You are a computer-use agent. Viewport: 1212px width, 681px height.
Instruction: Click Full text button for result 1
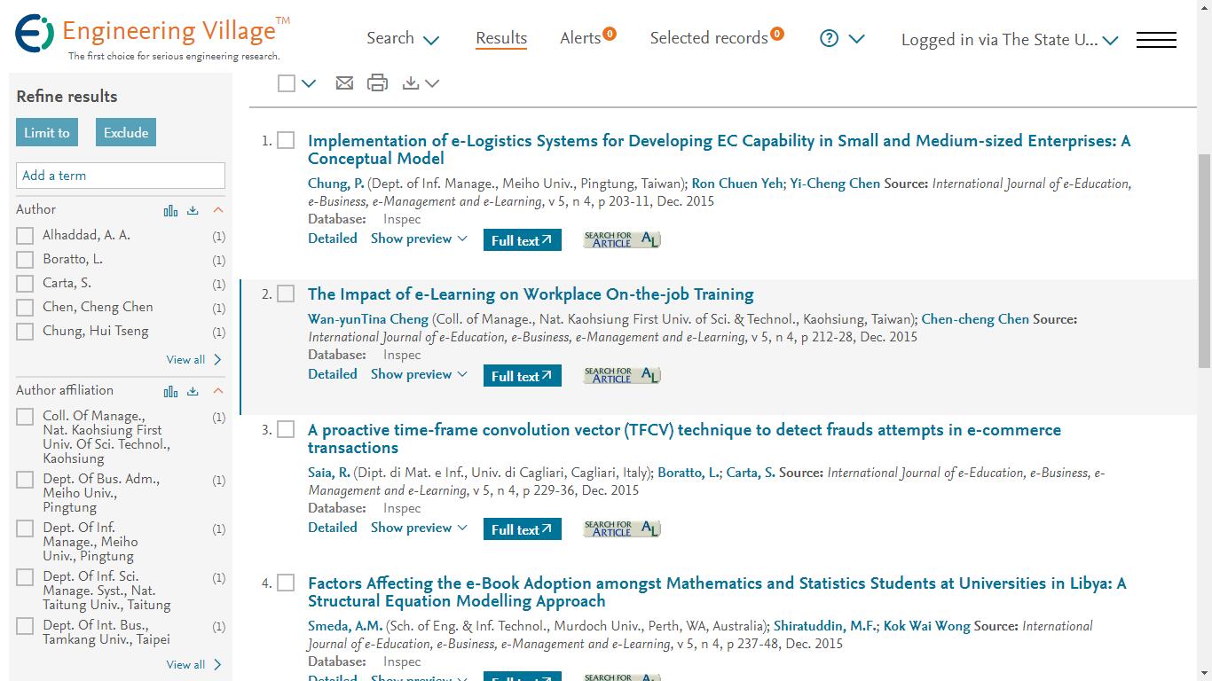tap(522, 240)
